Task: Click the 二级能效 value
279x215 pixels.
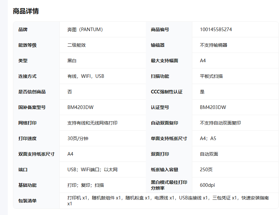Action: (x=77, y=45)
